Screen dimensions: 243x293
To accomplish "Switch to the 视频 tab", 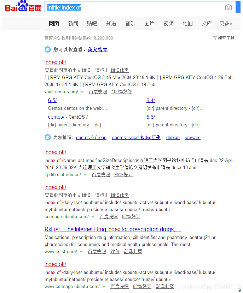I will click(168, 24).
